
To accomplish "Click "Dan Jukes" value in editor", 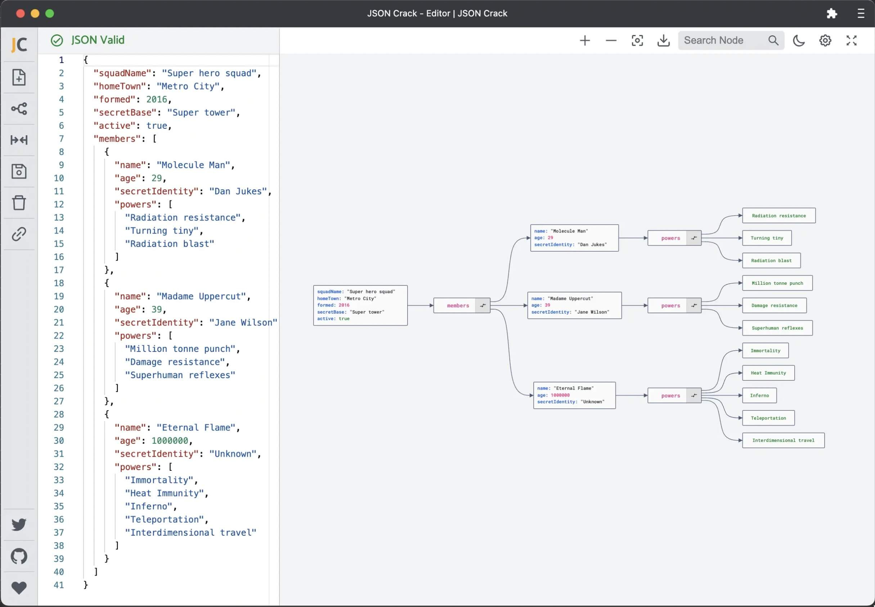I will point(238,191).
